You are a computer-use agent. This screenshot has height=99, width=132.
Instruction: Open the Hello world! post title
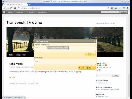[16, 64]
